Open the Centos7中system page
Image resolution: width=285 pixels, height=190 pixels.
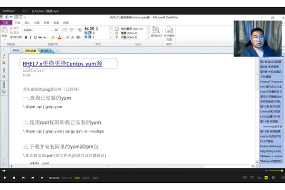click(x=271, y=82)
